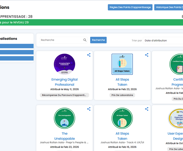Open Emerging Digital Professional badge image

pos(64,64)
